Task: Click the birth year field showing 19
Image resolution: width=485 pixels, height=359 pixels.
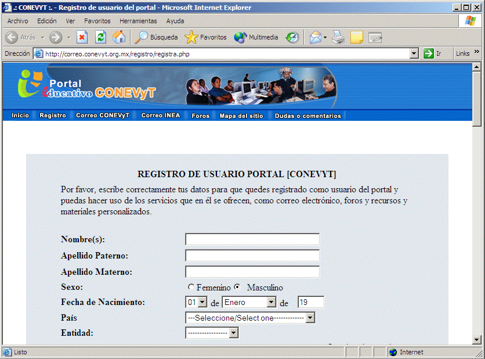Action: tap(311, 302)
